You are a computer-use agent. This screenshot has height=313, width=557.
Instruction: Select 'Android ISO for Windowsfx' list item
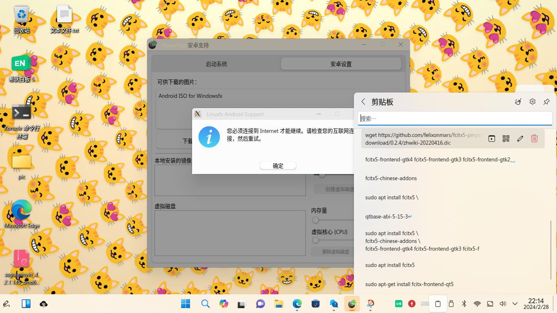click(x=190, y=96)
